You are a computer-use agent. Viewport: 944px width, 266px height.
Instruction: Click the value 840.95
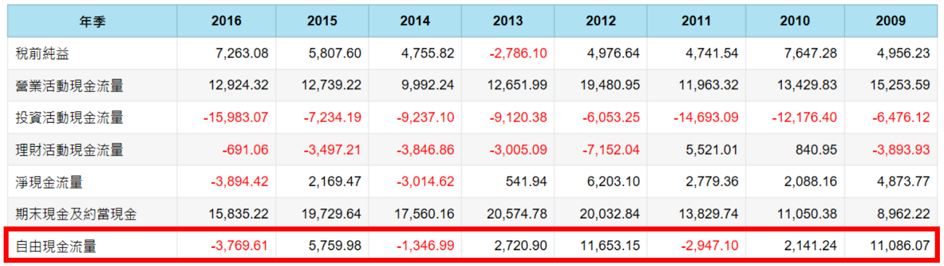816,150
